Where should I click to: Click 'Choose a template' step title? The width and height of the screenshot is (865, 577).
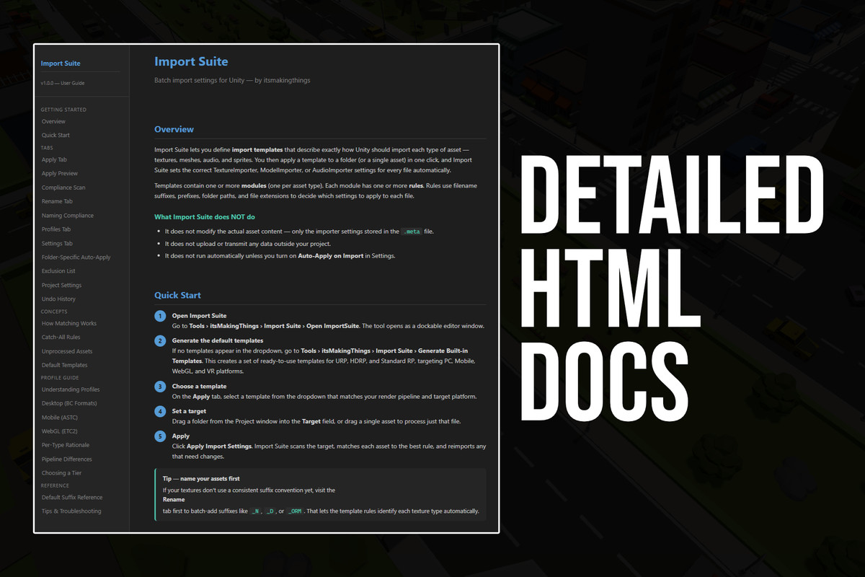(199, 387)
